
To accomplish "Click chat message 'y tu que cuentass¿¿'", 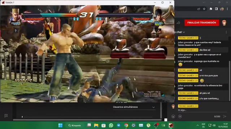I will [x=209, y=99].
